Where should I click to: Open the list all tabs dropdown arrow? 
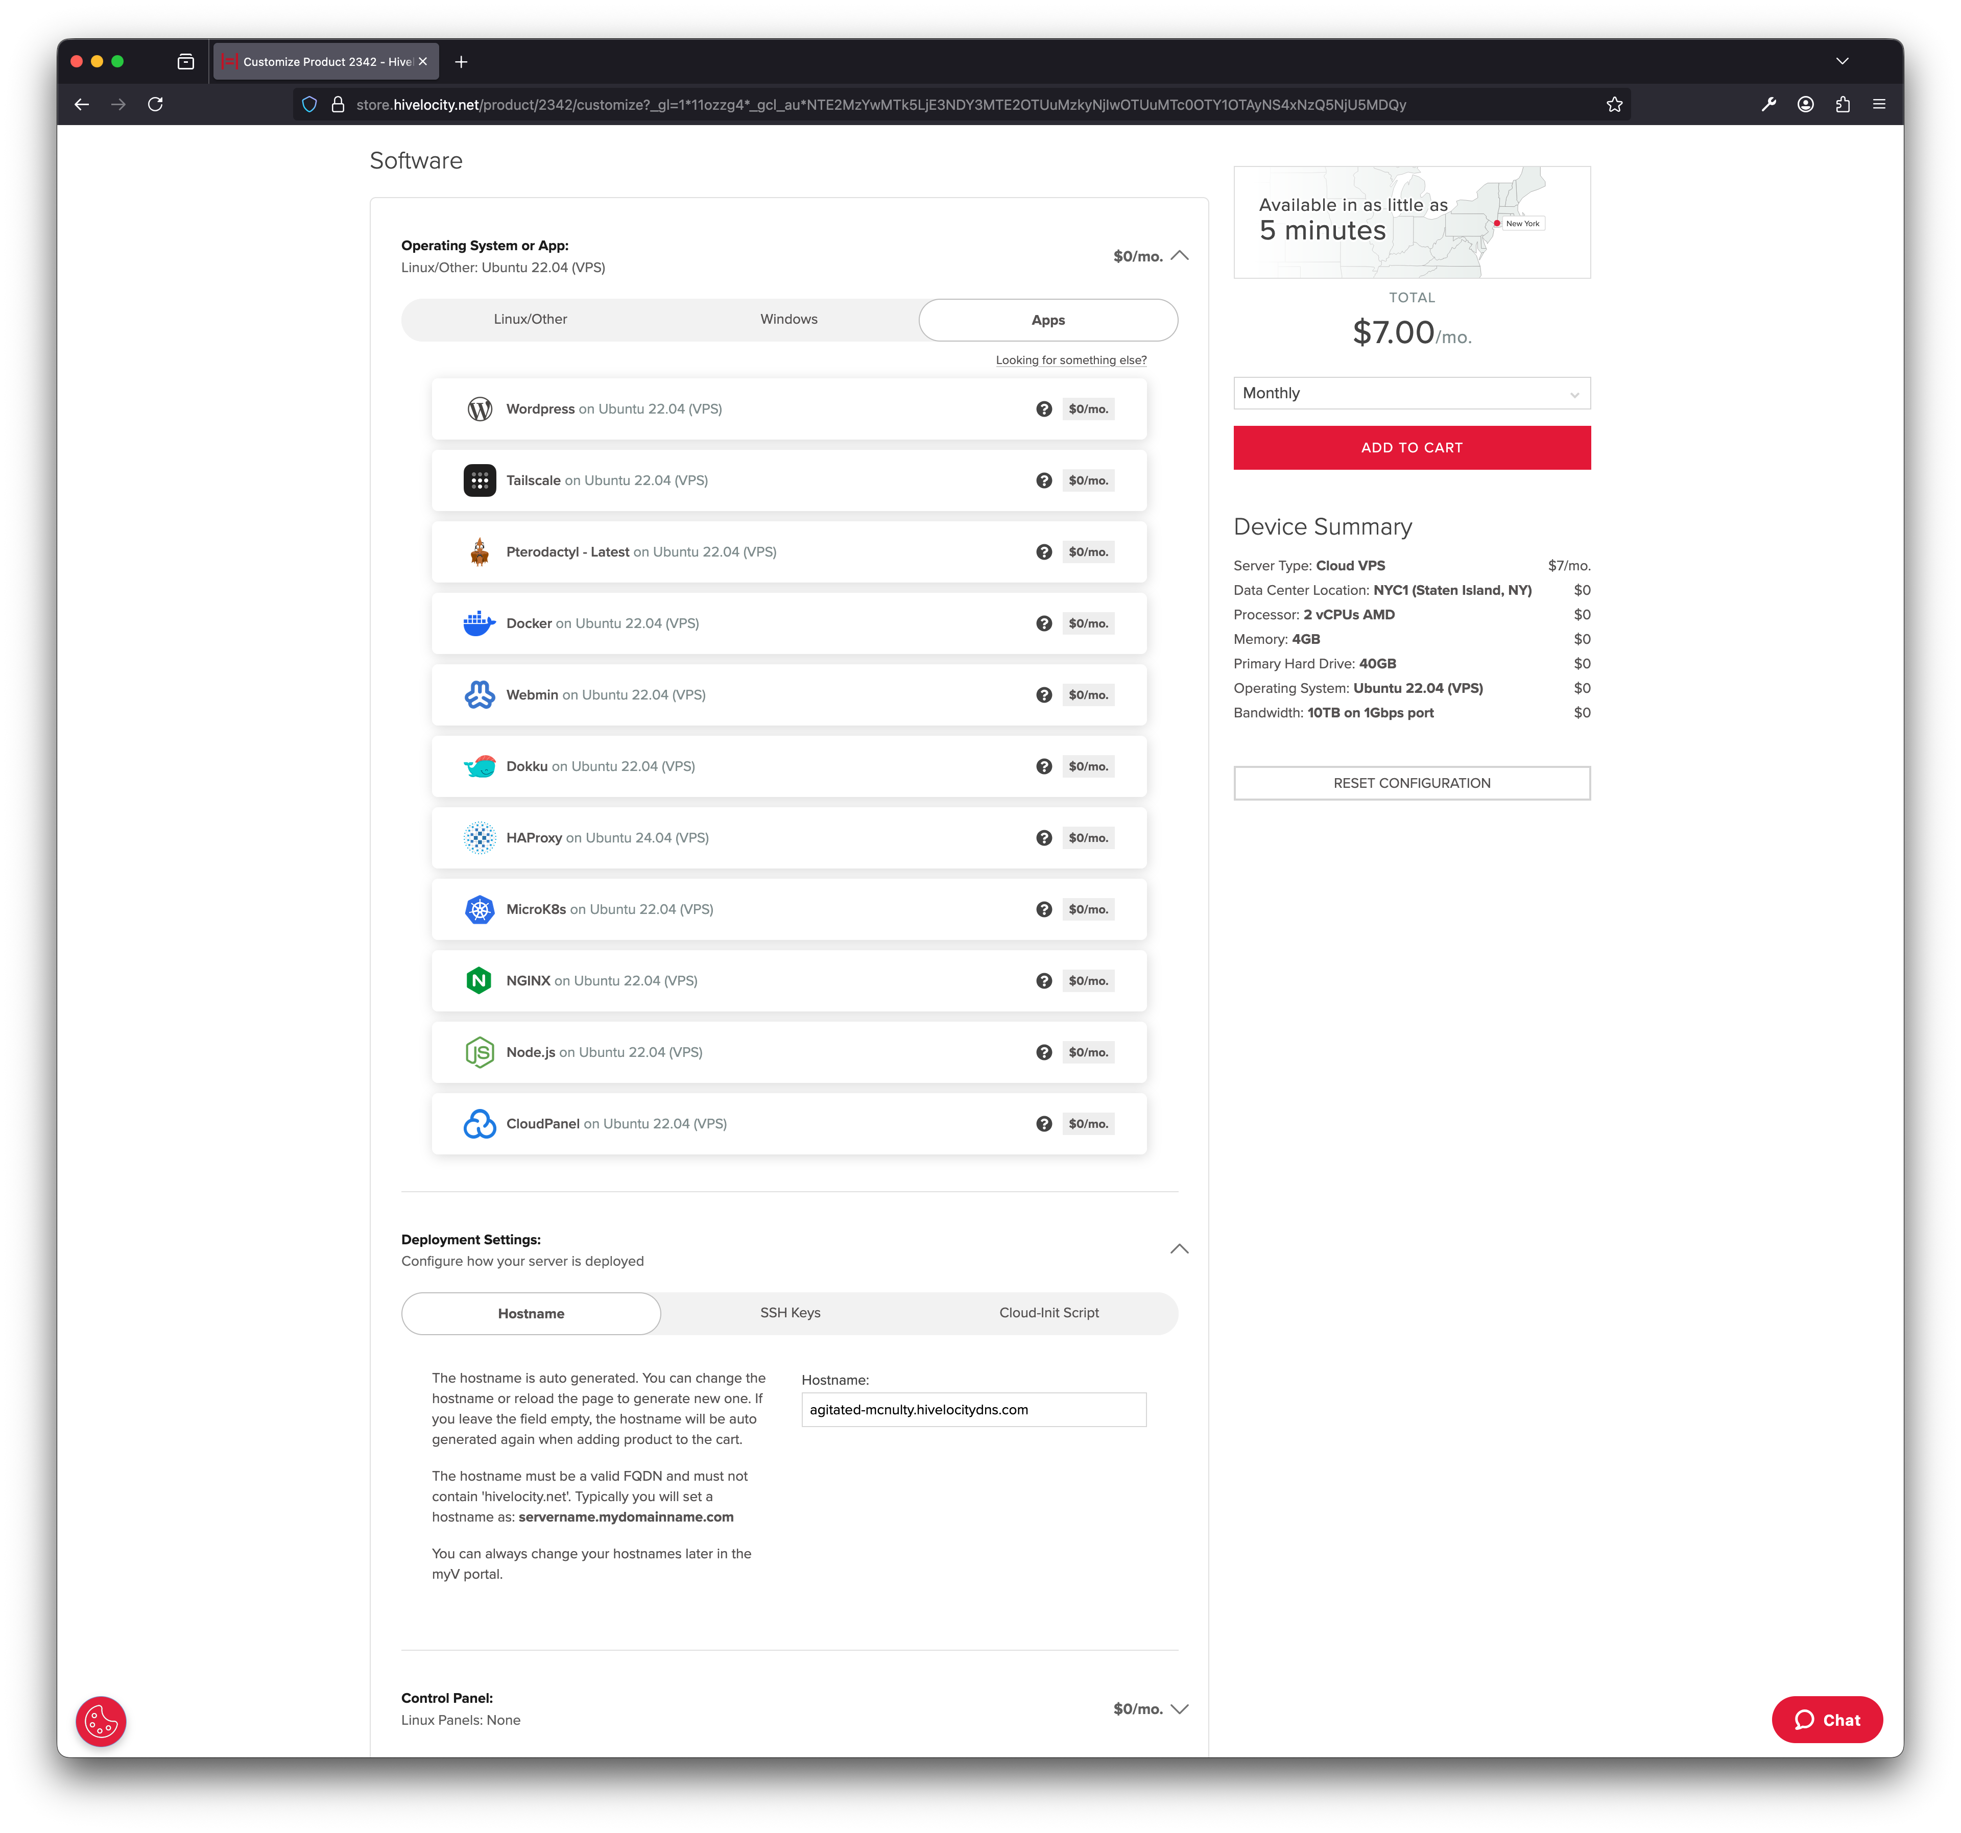pyautogui.click(x=1842, y=61)
